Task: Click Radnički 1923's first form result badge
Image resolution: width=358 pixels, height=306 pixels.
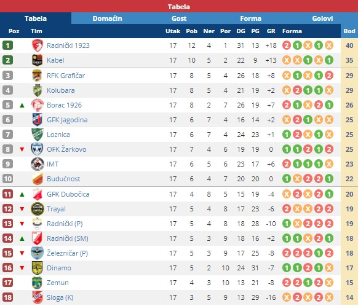Action: (287, 45)
